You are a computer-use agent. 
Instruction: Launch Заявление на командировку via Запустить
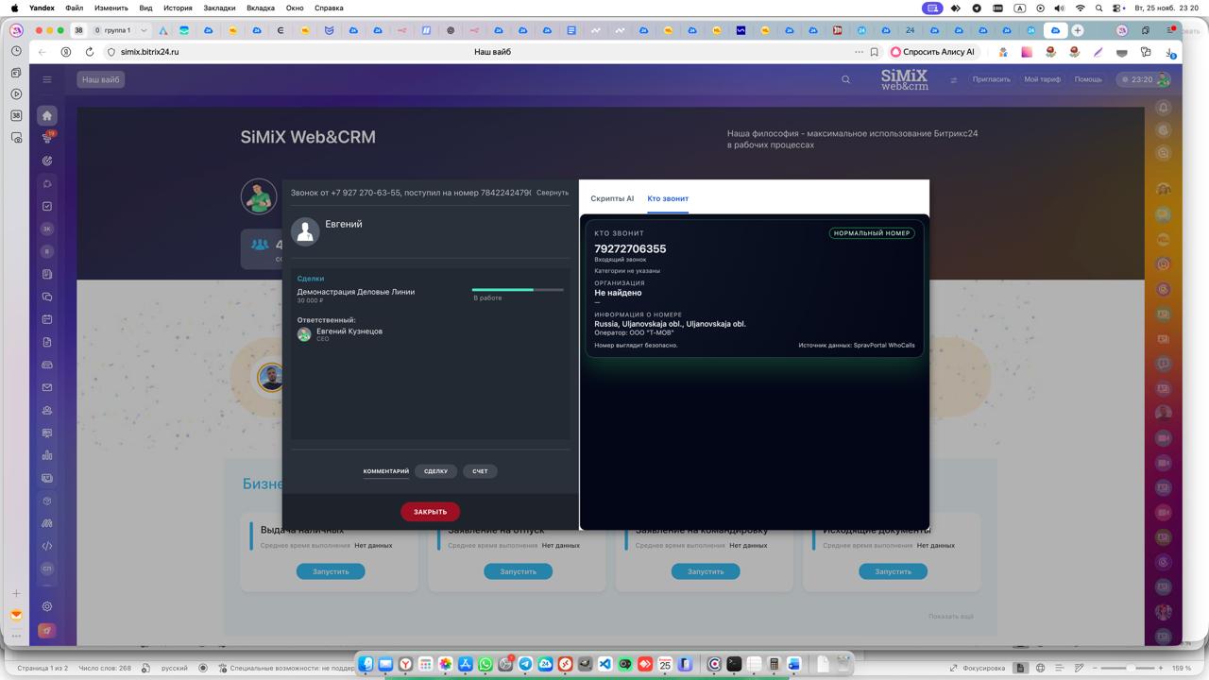pos(706,571)
